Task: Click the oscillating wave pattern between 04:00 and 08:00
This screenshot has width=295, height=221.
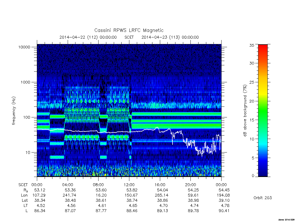Action: point(82,115)
